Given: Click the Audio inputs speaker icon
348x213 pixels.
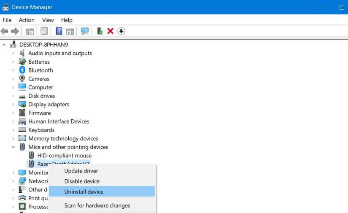Looking at the screenshot, I should pos(22,53).
